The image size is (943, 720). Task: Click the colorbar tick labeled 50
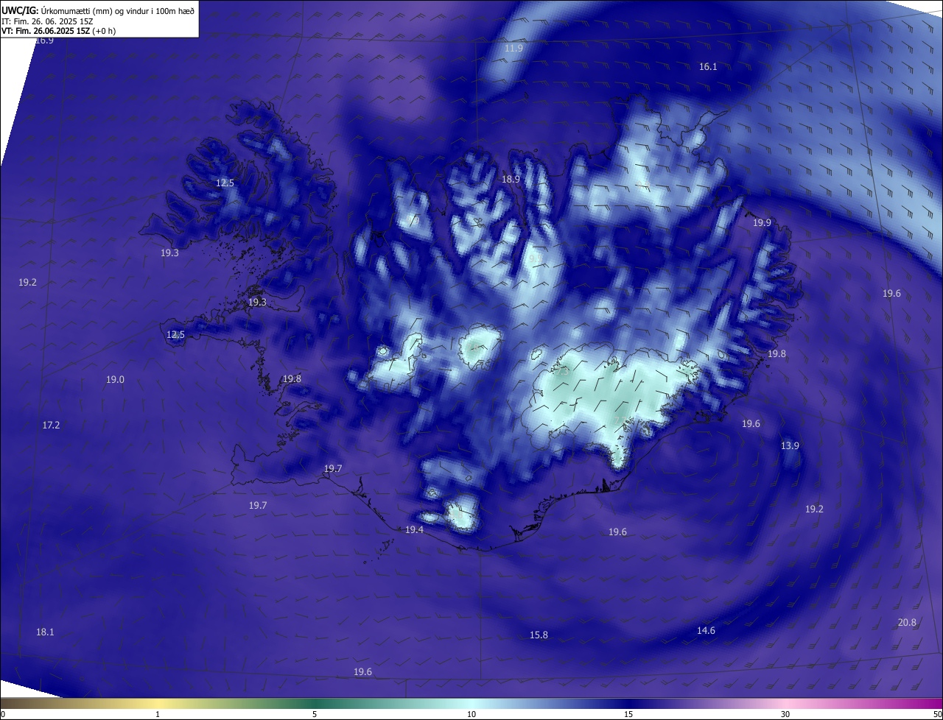tap(937, 714)
